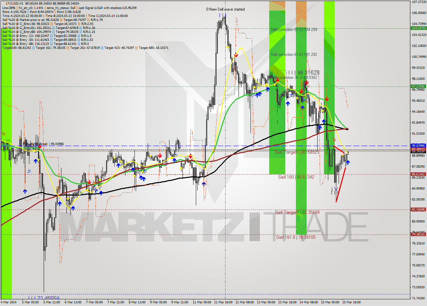Click the 'Sell 161.8 | 79.38105' label

(296, 237)
